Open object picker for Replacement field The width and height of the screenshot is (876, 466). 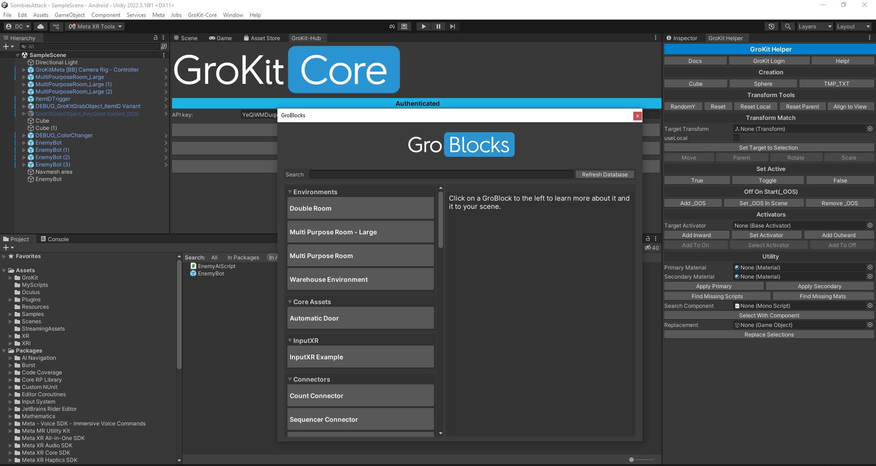[x=870, y=325]
